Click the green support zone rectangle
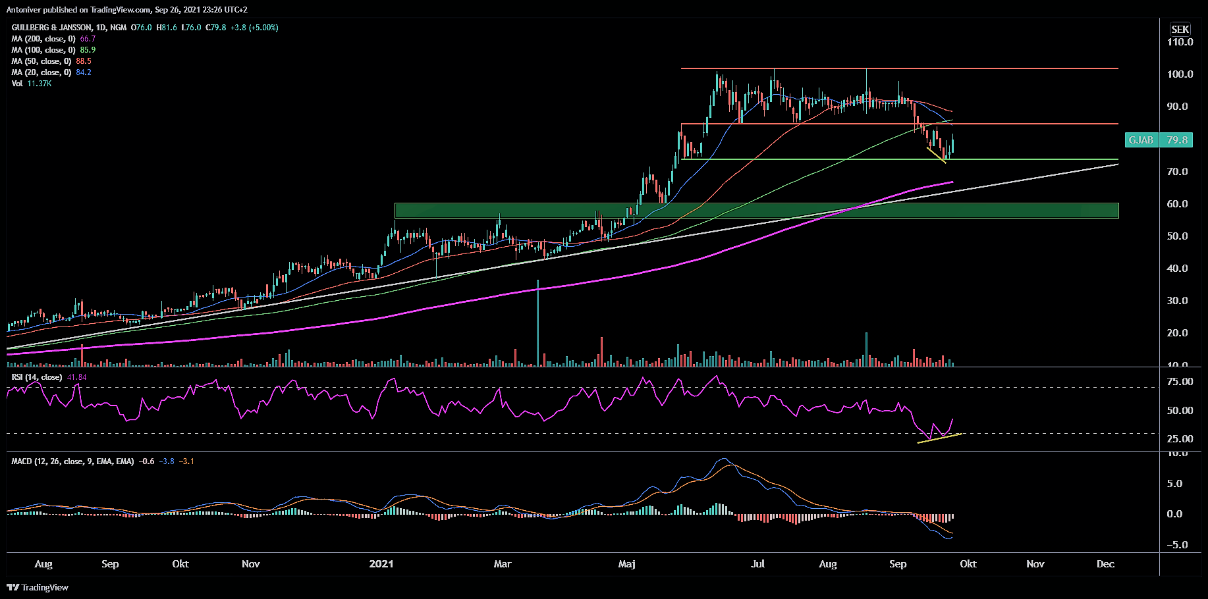Image resolution: width=1208 pixels, height=599 pixels. [x=756, y=211]
